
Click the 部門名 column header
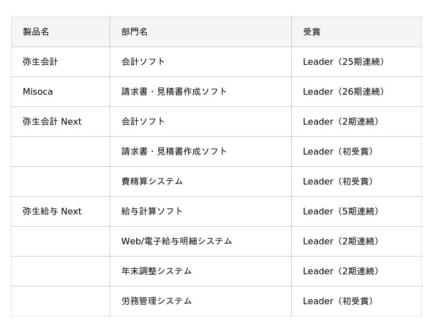pyautogui.click(x=135, y=32)
